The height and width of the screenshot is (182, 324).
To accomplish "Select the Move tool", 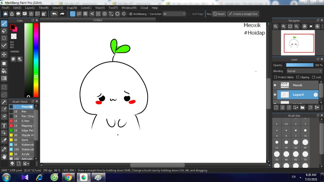I will (x=4, y=54).
